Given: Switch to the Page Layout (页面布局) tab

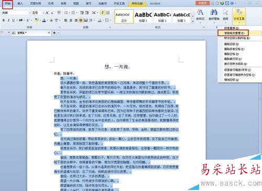Looking at the screenshot, I should coord(36,3).
